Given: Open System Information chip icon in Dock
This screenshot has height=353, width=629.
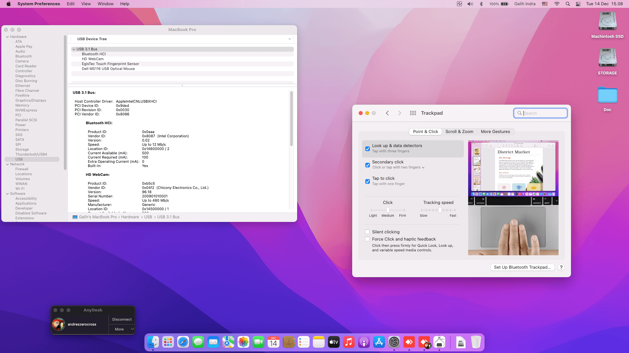Looking at the screenshot, I should coord(439,342).
